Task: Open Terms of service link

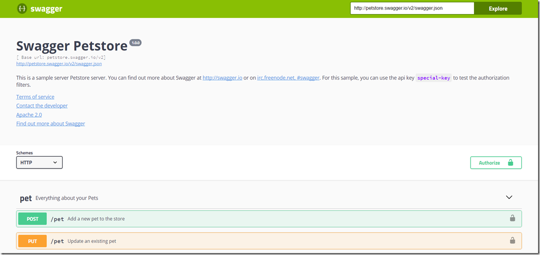Action: [x=35, y=97]
